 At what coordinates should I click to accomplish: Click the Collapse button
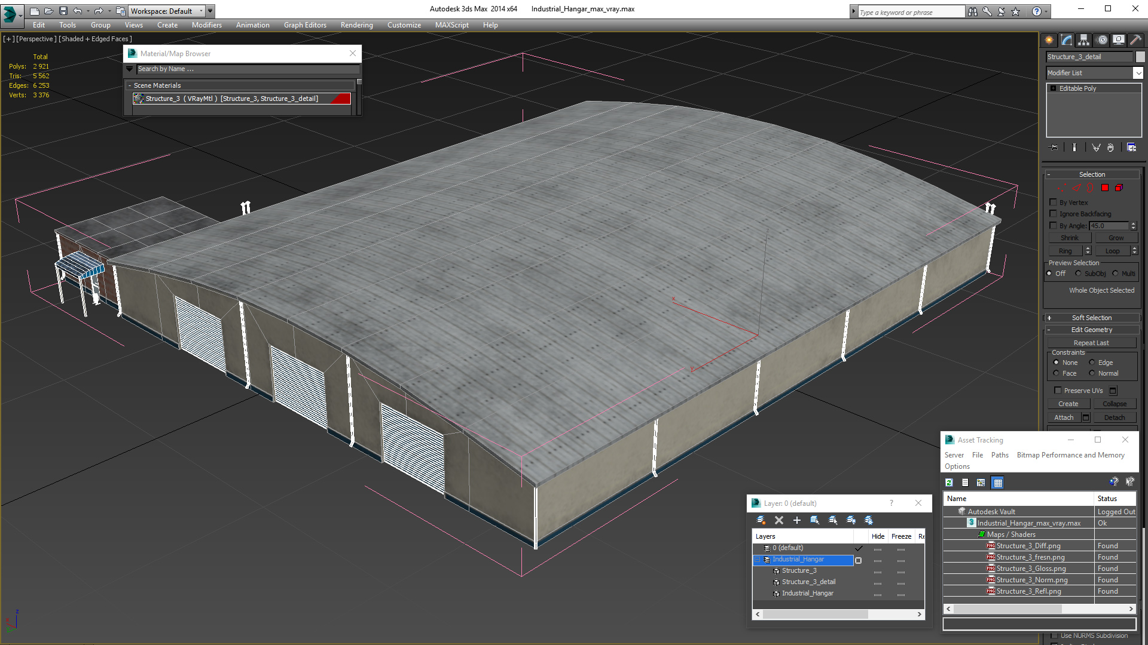[1115, 404]
